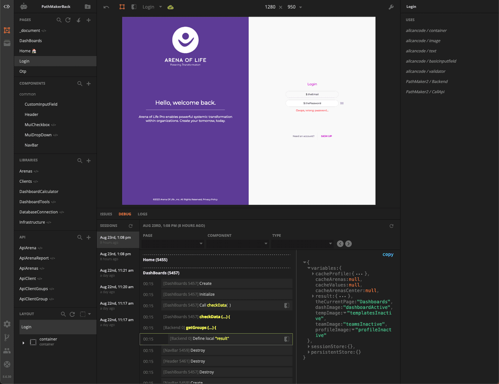Switch to the orange designer frame mode
The height and width of the screenshot is (384, 499).
(x=122, y=7)
